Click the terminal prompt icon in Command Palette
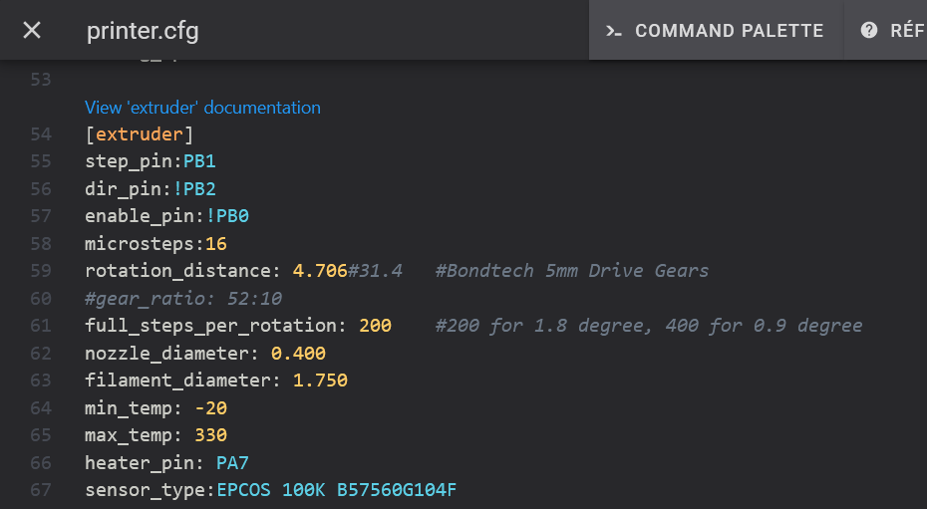927x509 pixels. point(614,31)
